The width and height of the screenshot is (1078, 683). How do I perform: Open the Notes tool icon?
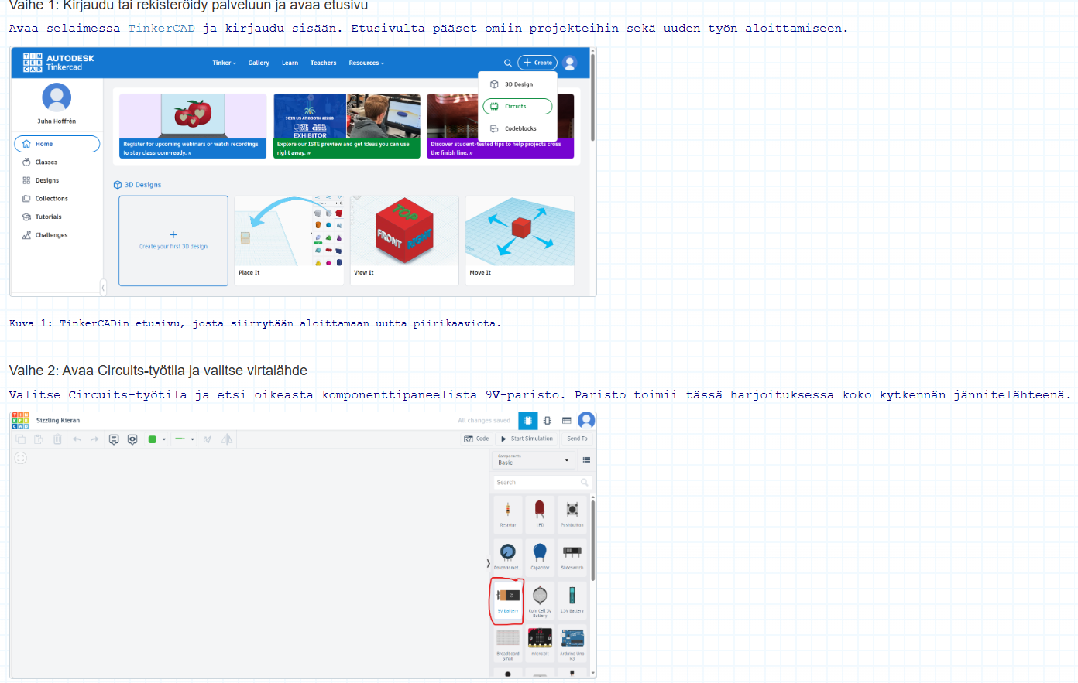point(114,439)
